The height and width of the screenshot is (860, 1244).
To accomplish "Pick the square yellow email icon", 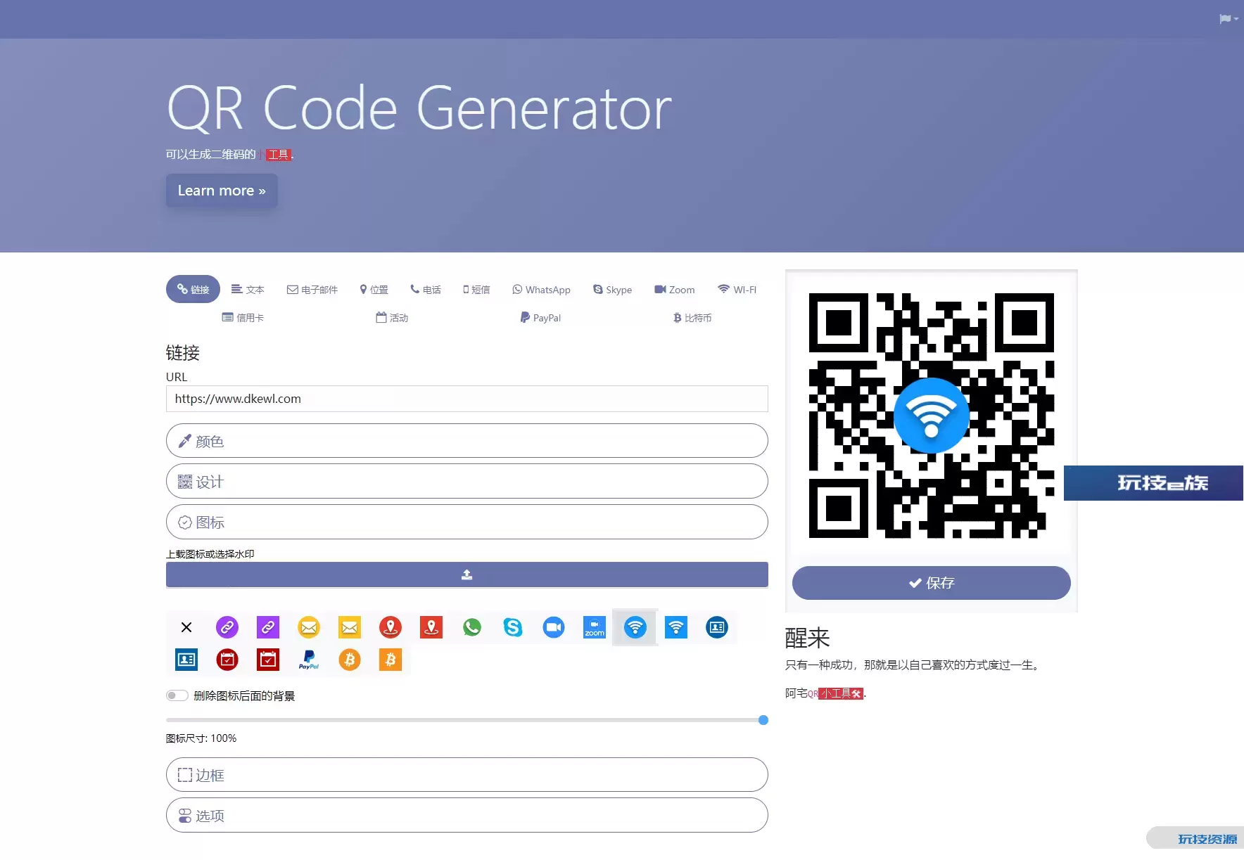I will click(x=350, y=627).
